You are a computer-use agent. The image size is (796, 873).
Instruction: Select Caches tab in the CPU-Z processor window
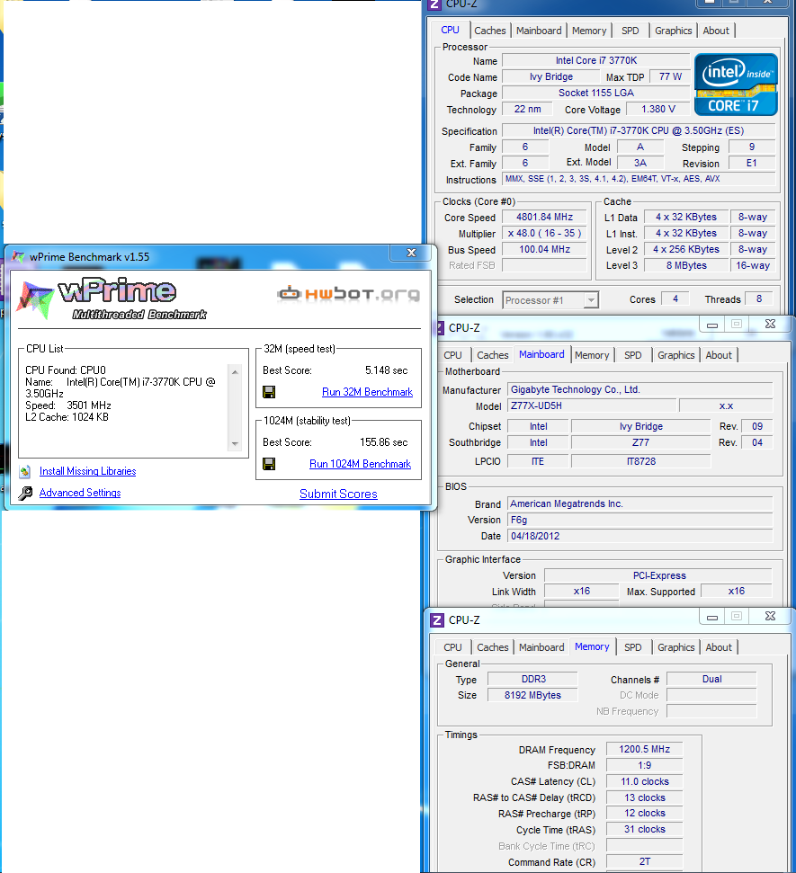pyautogui.click(x=490, y=31)
